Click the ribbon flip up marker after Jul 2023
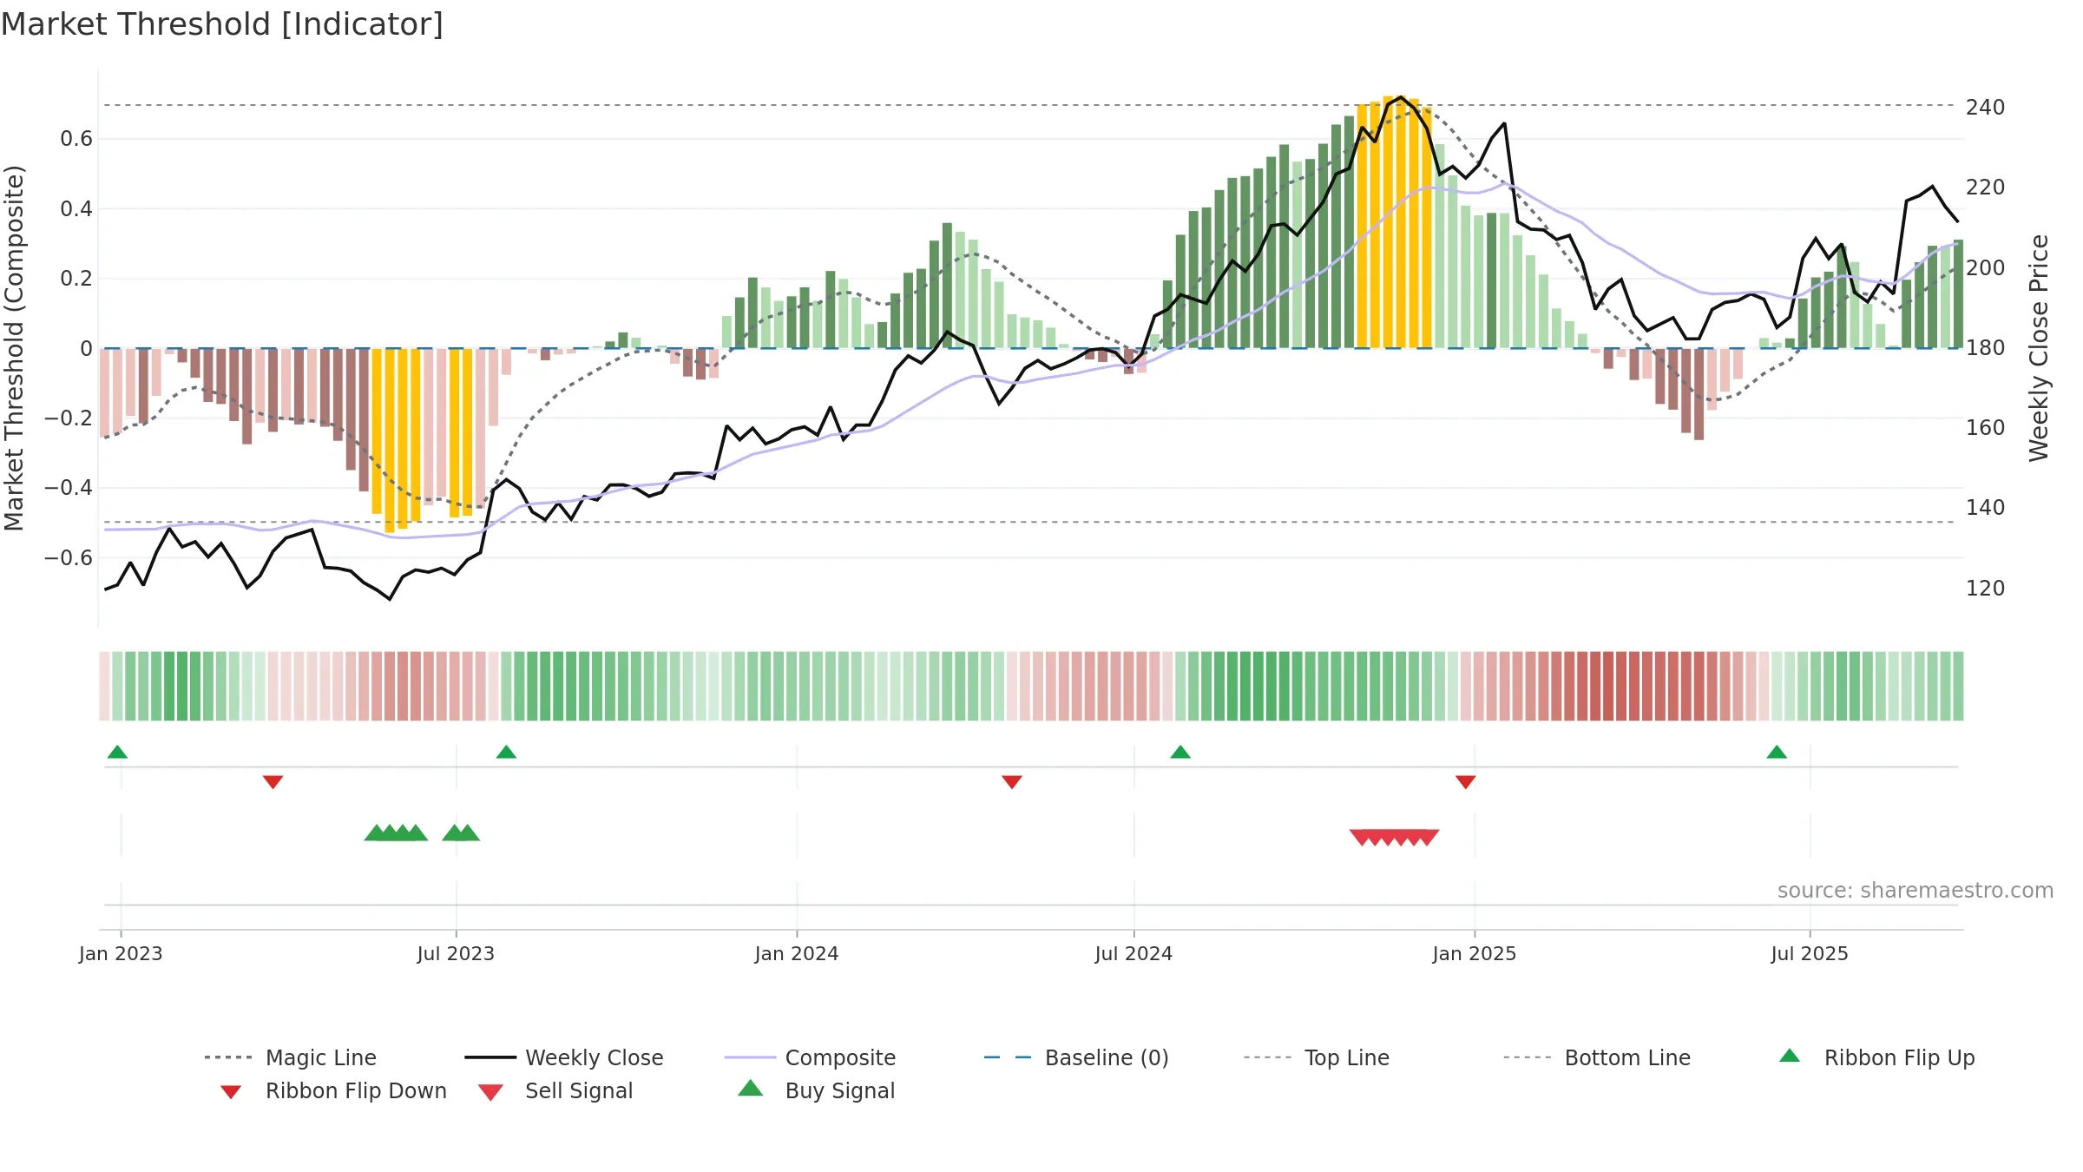 pos(506,752)
